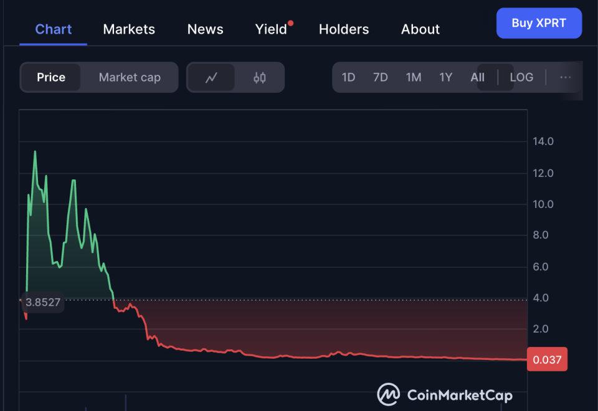Toggle the Price view
598x411 pixels.
click(51, 78)
